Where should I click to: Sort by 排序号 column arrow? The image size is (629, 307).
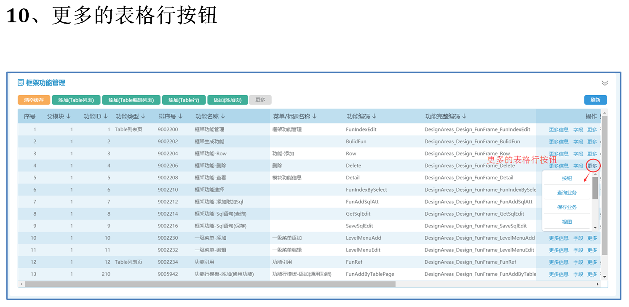pos(180,116)
